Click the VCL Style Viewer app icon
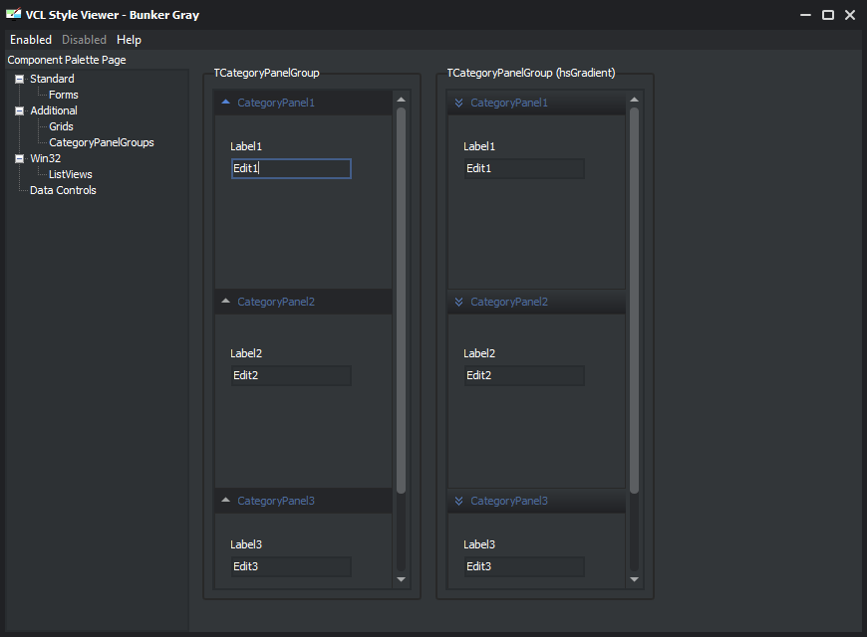Image resolution: width=867 pixels, height=637 pixels. (x=13, y=14)
